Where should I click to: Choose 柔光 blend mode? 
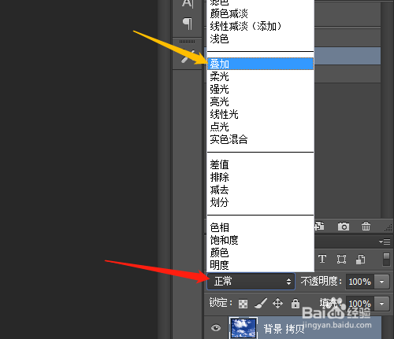261,76
